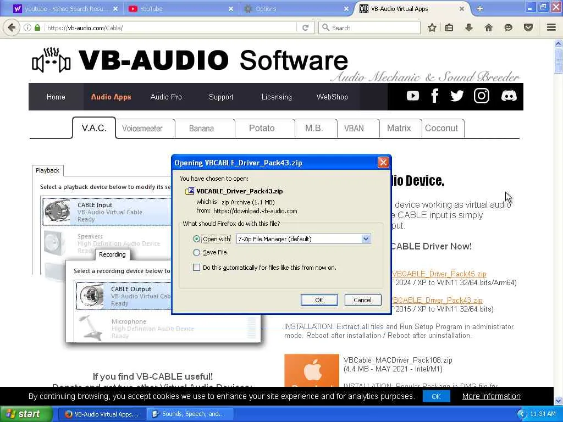
Task: Open the Matrix page tab
Action: click(x=401, y=129)
